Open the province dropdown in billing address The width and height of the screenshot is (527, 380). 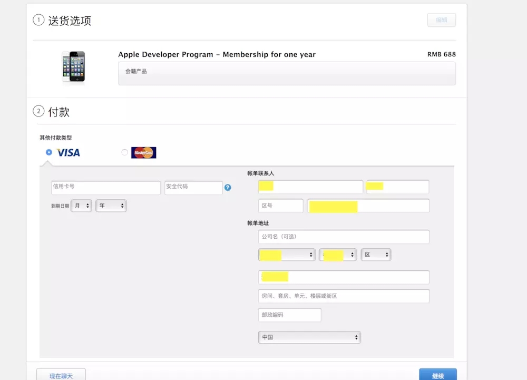coord(287,255)
